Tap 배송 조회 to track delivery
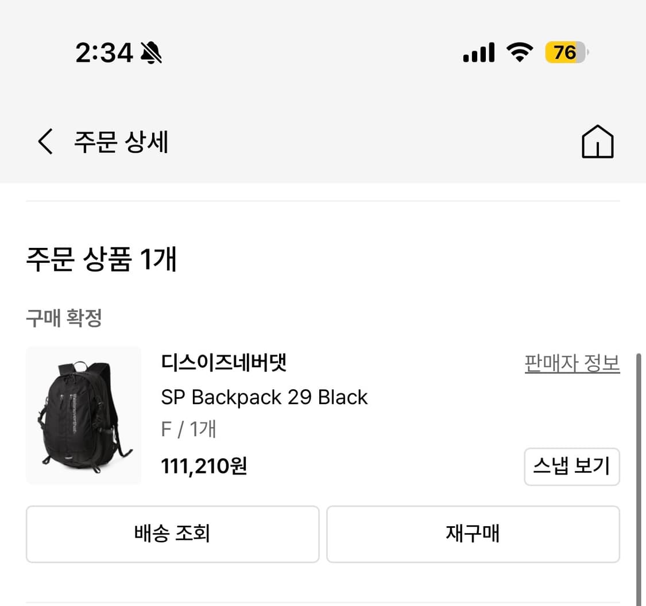The width and height of the screenshot is (646, 606). (172, 534)
